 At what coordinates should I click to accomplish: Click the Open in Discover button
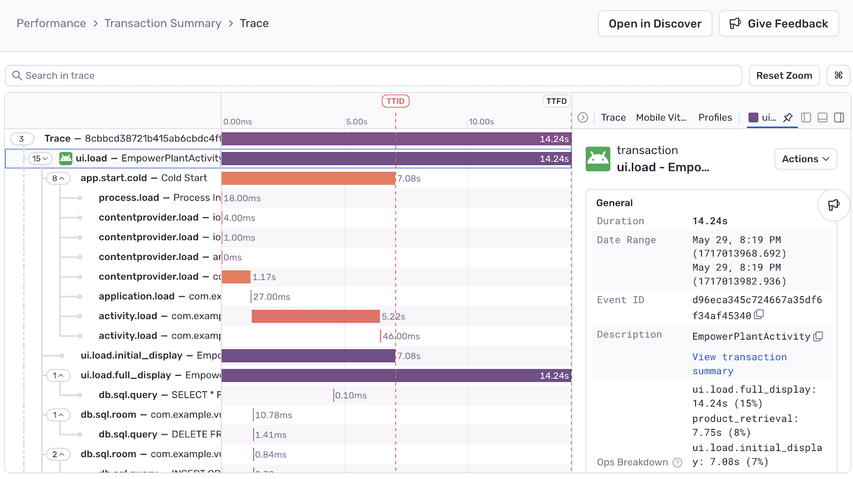(654, 24)
